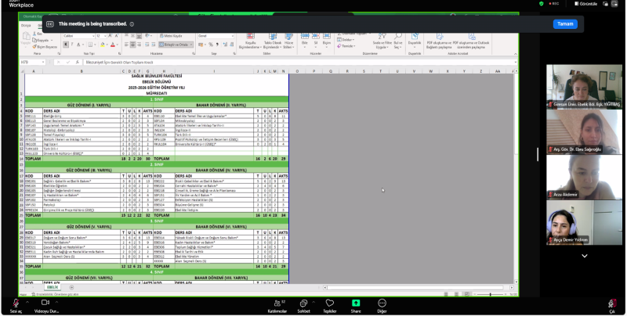Click the Excel zoom slider

491,294
